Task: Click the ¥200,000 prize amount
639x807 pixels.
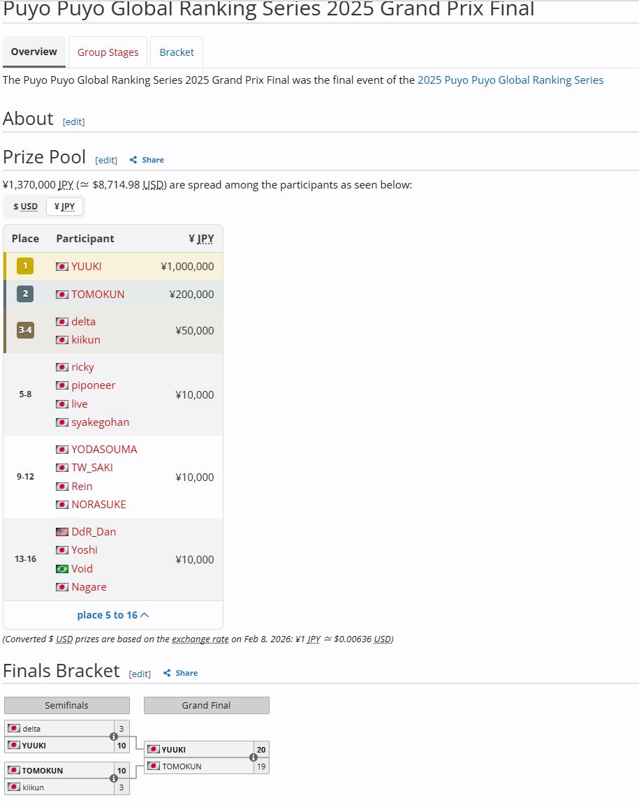Action: (x=191, y=295)
